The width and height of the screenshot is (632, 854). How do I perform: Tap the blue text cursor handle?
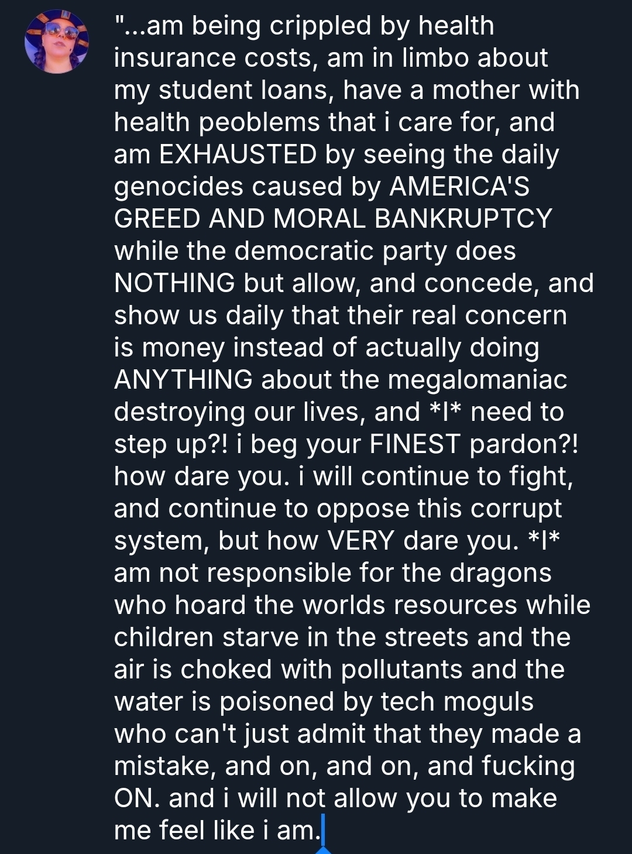coord(323,850)
